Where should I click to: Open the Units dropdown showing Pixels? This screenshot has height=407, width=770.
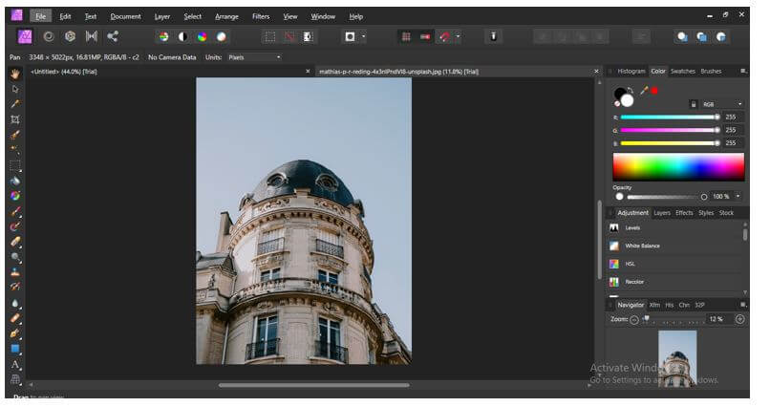click(x=254, y=57)
